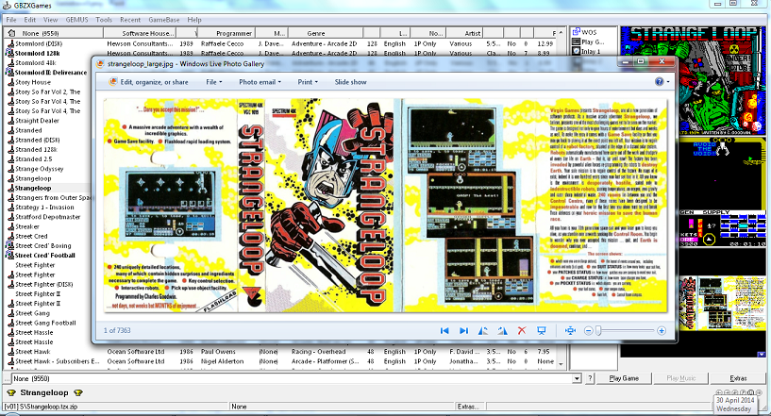Viewport: 771px width, 416px height.
Task: Click Slide show in Photo Gallery toolbar
Action: click(350, 82)
